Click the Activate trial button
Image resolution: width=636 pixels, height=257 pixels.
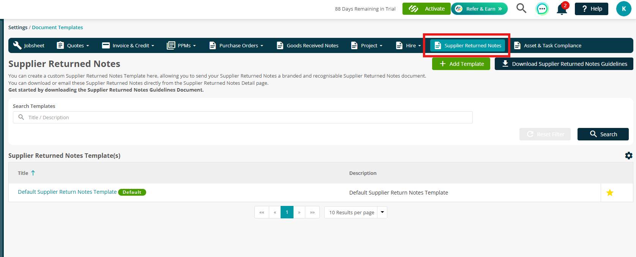point(426,9)
